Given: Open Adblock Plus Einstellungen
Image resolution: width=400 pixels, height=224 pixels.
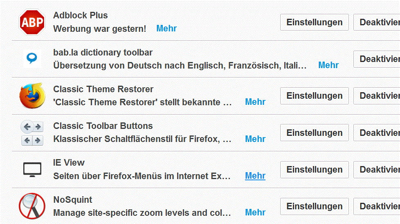Looking at the screenshot, I should 314,22.
